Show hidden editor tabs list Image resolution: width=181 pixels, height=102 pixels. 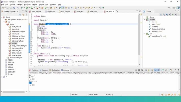point(117,11)
